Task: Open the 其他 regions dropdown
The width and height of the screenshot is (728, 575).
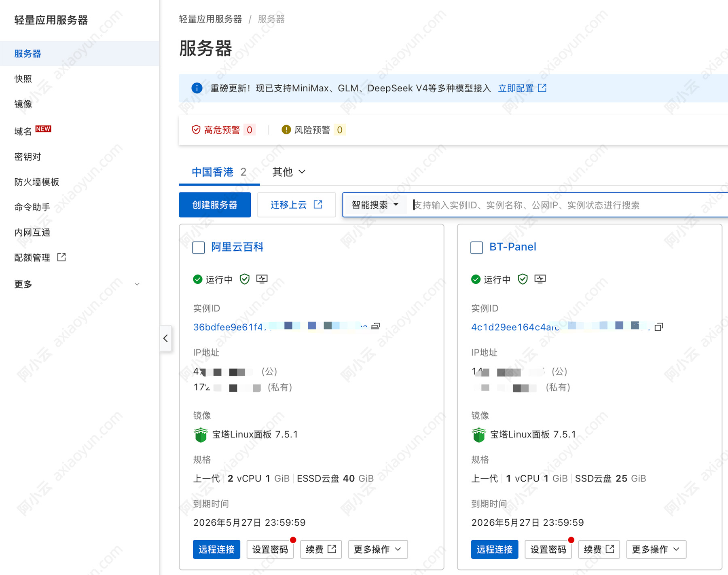Action: tap(289, 172)
